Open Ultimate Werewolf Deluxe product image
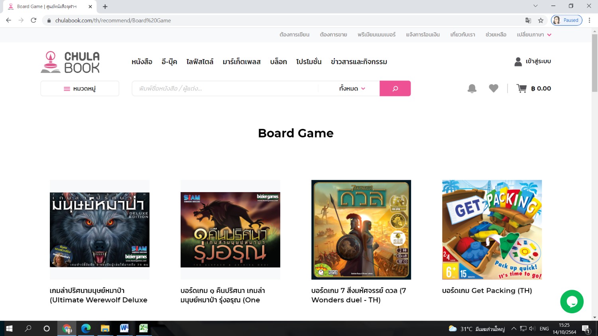598x336 pixels. [100, 230]
